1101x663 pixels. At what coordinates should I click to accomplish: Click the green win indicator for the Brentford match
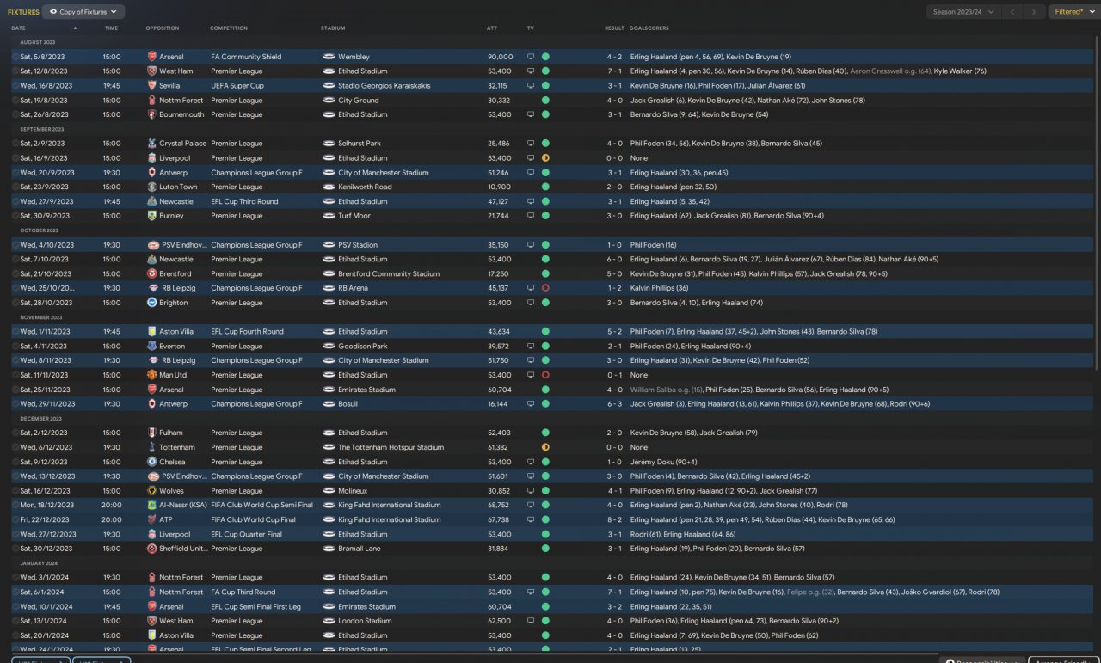click(545, 273)
